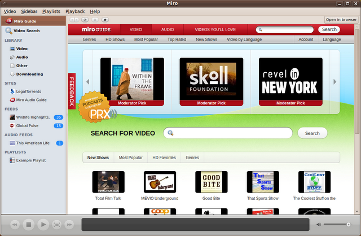This screenshot has width=361, height=236.
Task: Open the LegalTorrents site
Action: coord(33,91)
